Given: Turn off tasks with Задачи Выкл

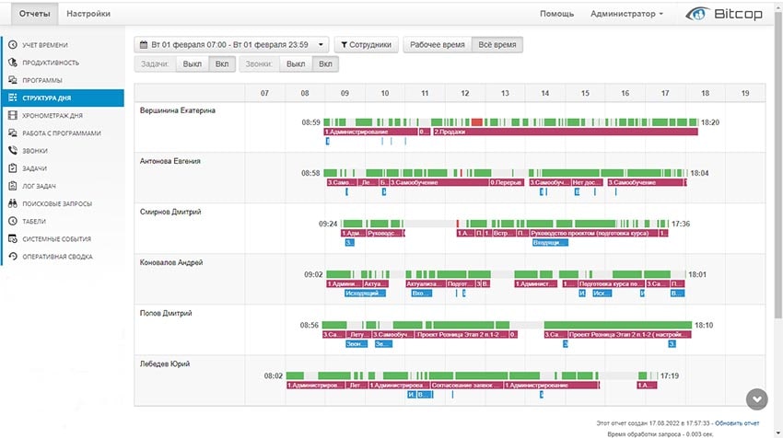Looking at the screenshot, I should [x=192, y=64].
